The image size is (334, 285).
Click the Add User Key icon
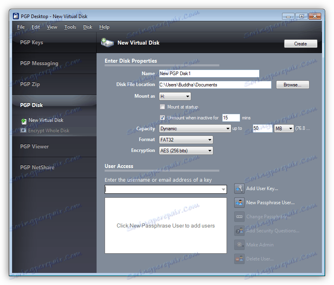pos(239,189)
